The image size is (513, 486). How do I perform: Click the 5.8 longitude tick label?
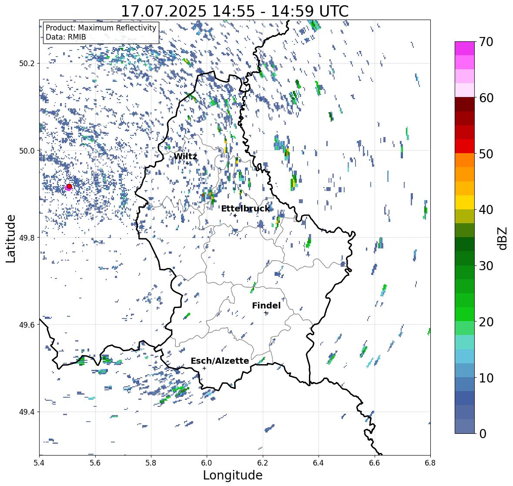coord(151,463)
